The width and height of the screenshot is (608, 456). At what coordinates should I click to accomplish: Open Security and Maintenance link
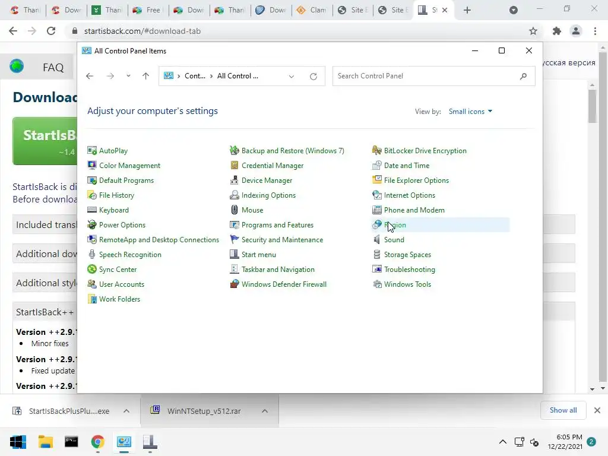(282, 240)
